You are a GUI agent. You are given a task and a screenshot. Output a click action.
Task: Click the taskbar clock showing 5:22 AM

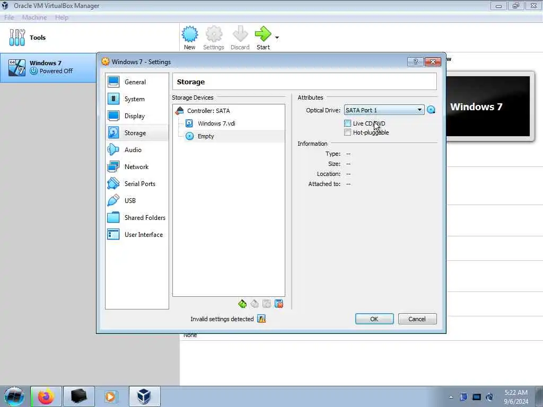(x=516, y=397)
